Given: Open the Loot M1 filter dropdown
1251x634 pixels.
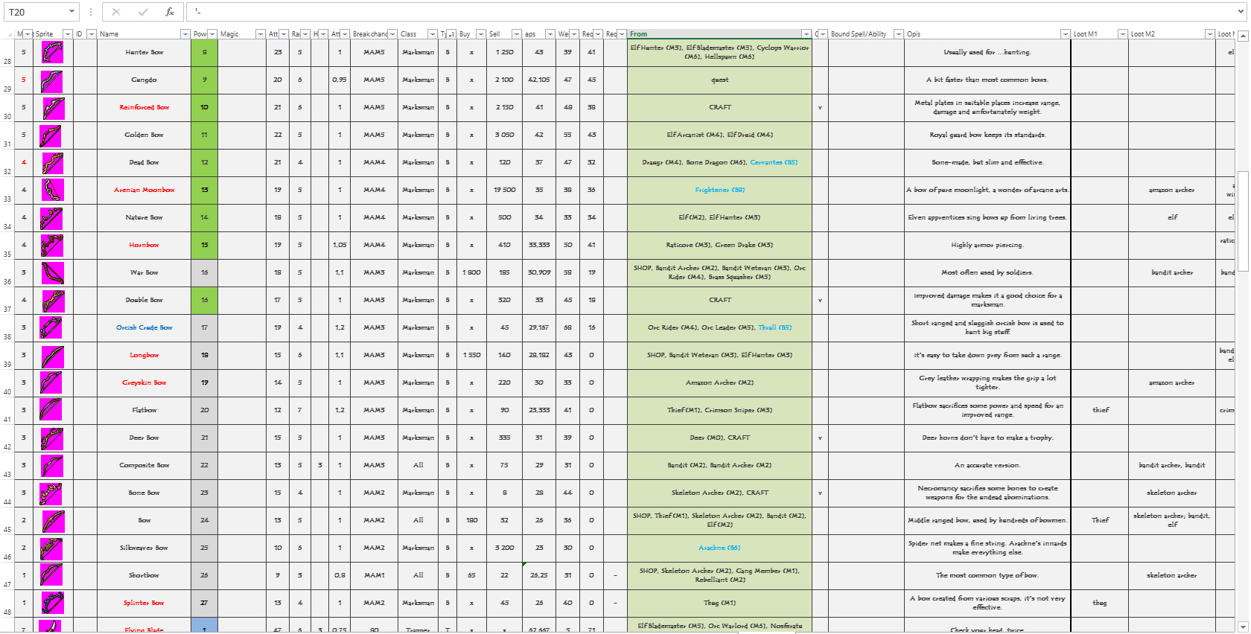Looking at the screenshot, I should coord(1123,34).
